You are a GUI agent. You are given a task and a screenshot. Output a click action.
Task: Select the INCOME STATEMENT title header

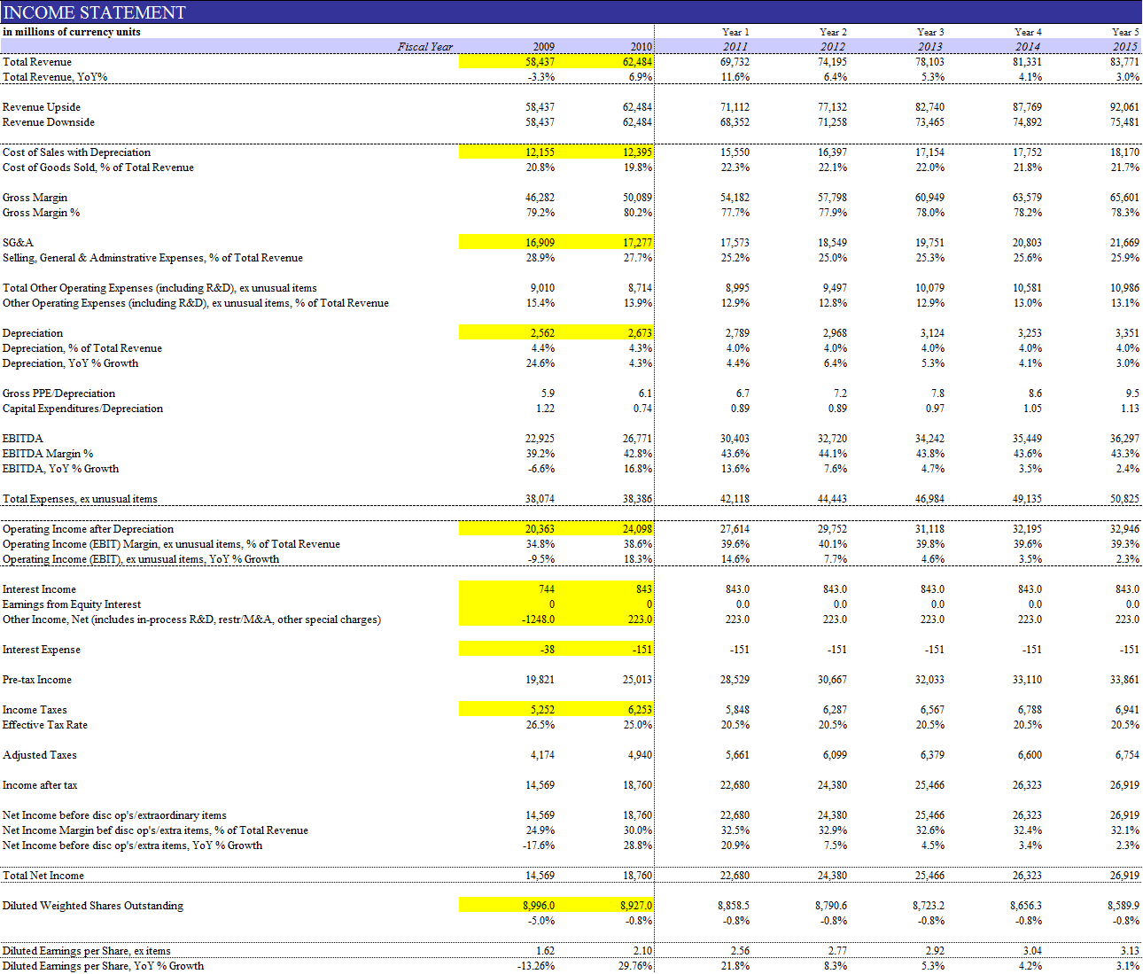[95, 12]
